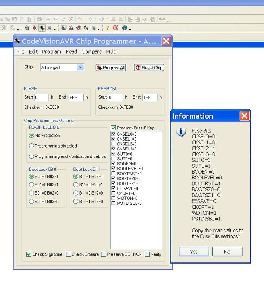
Task: Open the terminal computer icon in toolbar
Action: click(x=49, y=28)
